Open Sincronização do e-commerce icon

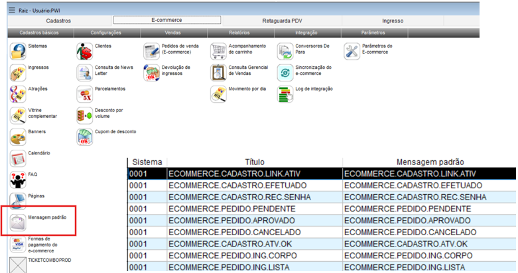coord(285,72)
